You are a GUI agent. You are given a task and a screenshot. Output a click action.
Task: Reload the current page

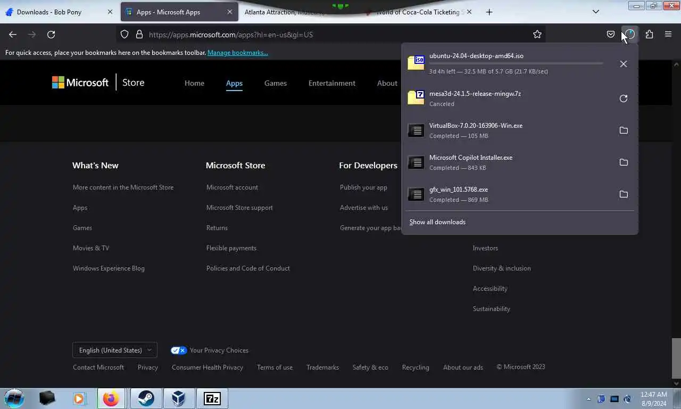coord(51,34)
